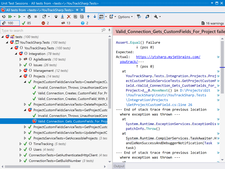Viewport: 225px width, 169px height.
Task: Collapse the Integration namespace node
Action: (16, 54)
